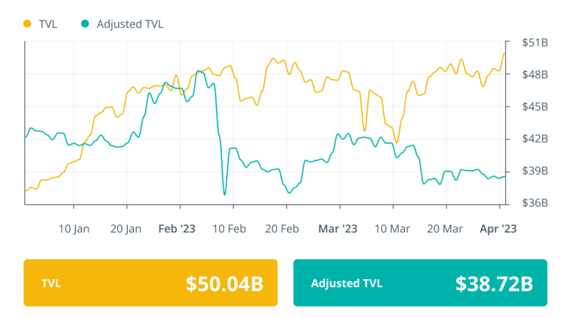Viewport: 571px width, 317px height.
Task: Click the 20 Mar axis label
Action: (445, 229)
